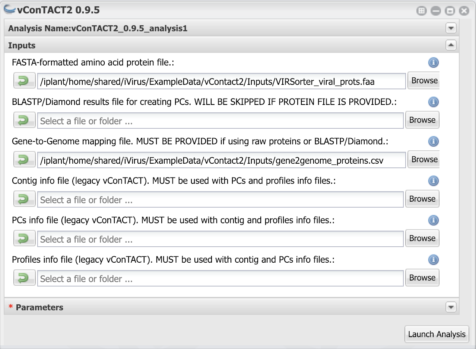Clear the FASTA protein file field with reset arrow
This screenshot has height=349, width=476.
coord(24,80)
